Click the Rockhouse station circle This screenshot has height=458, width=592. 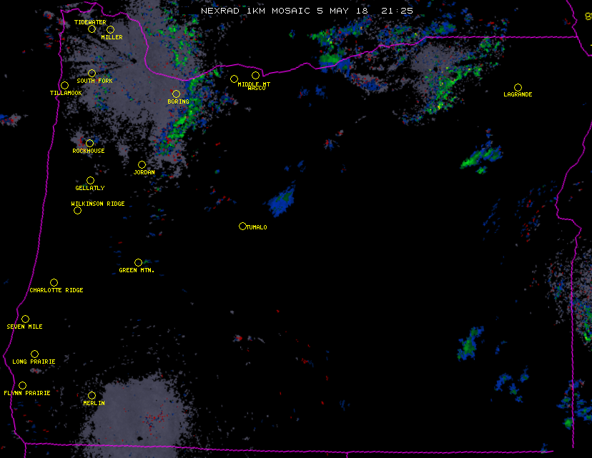tap(89, 143)
